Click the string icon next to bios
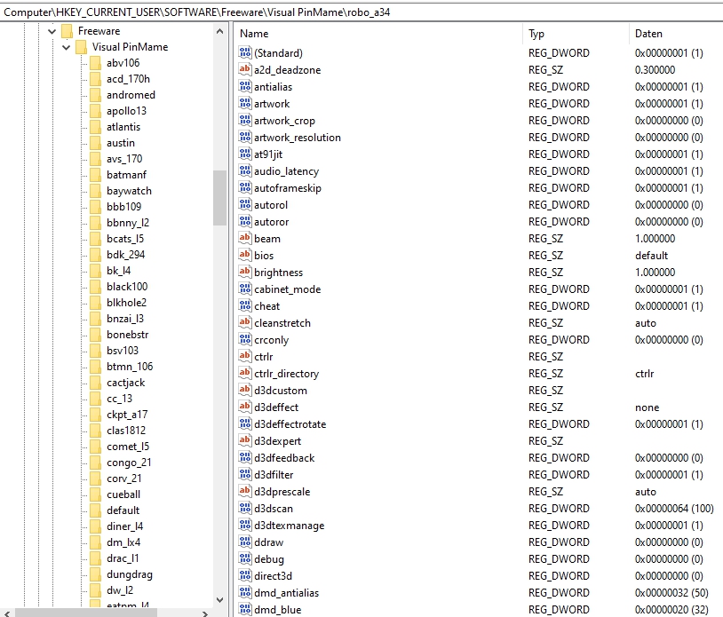 (245, 255)
